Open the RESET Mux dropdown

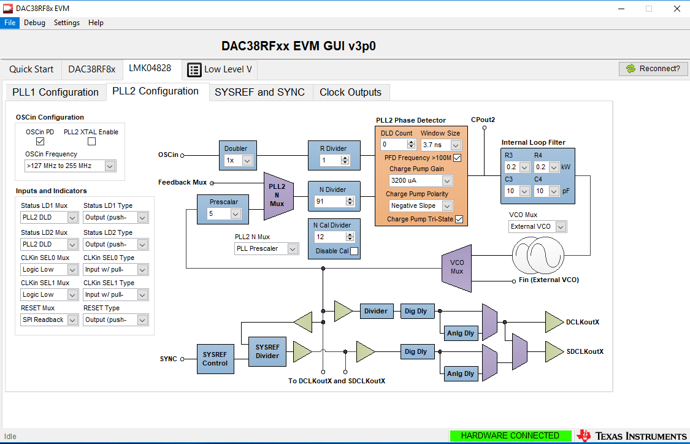(x=72, y=320)
